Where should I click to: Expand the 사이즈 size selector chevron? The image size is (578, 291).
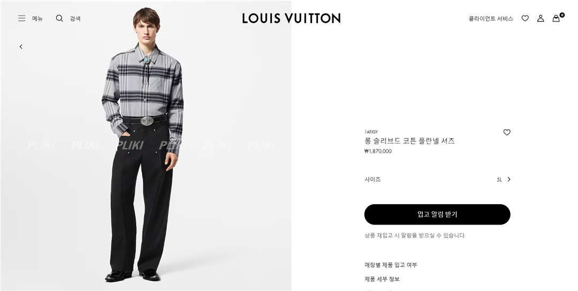(x=509, y=180)
